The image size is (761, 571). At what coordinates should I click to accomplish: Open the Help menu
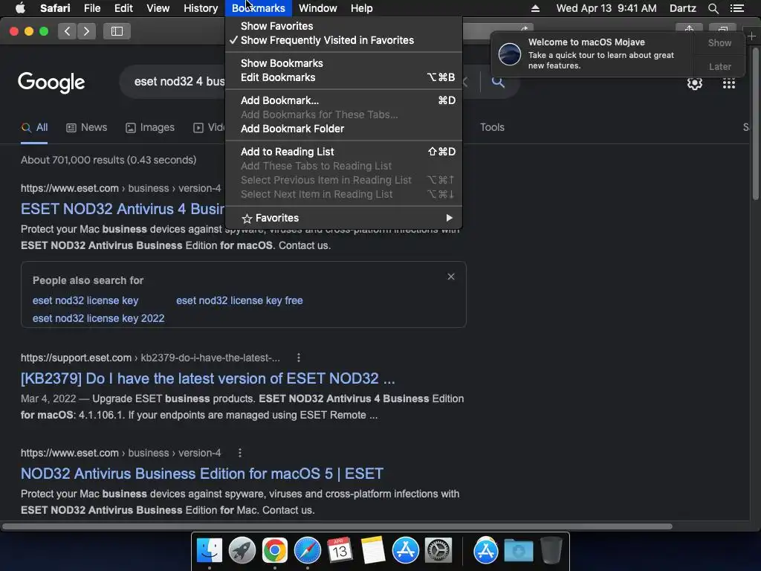click(362, 8)
